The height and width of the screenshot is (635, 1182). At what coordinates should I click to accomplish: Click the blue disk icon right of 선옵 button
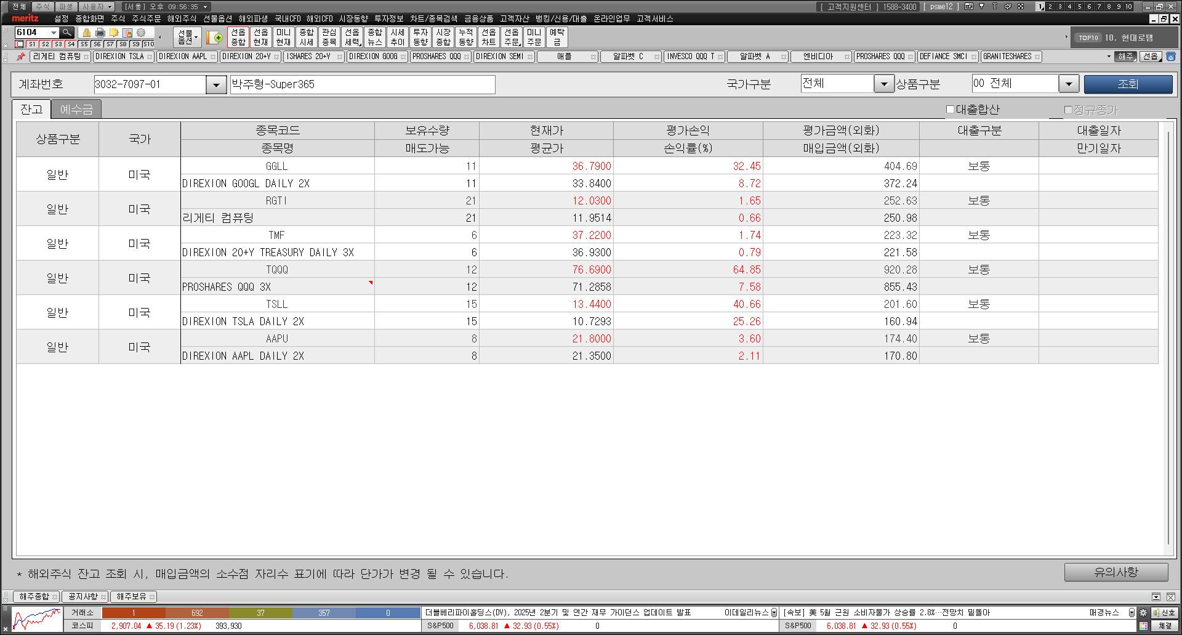[x=1171, y=57]
